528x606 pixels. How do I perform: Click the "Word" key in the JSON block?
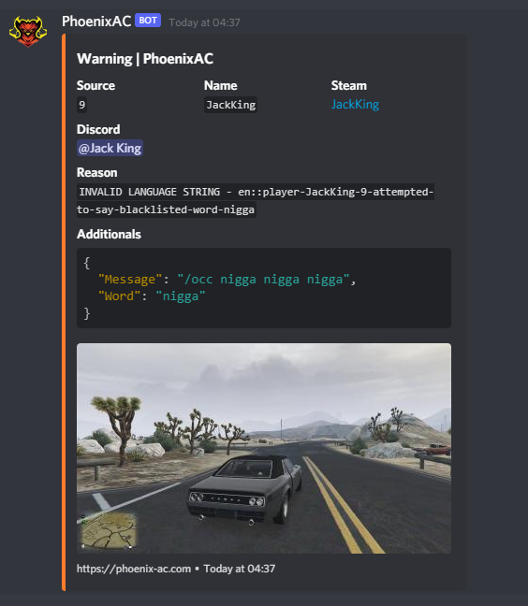pyautogui.click(x=119, y=296)
